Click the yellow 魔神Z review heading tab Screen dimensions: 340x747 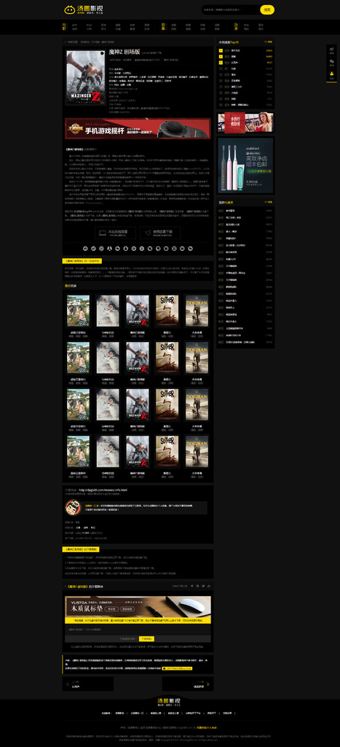82,261
